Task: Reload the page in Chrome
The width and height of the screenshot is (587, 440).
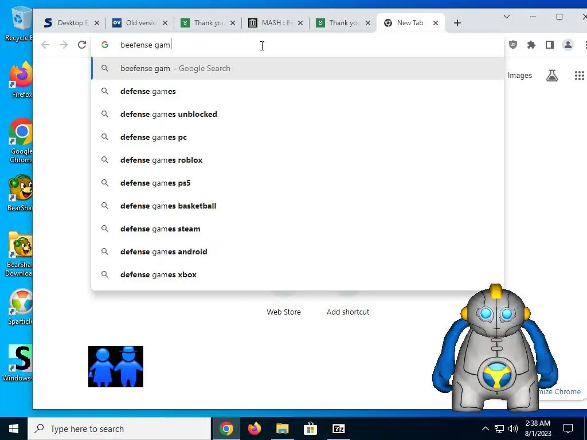Action: [x=81, y=45]
